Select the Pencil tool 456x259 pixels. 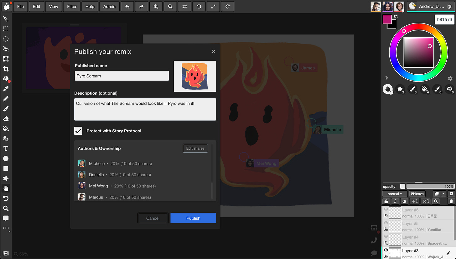[x=6, y=99]
